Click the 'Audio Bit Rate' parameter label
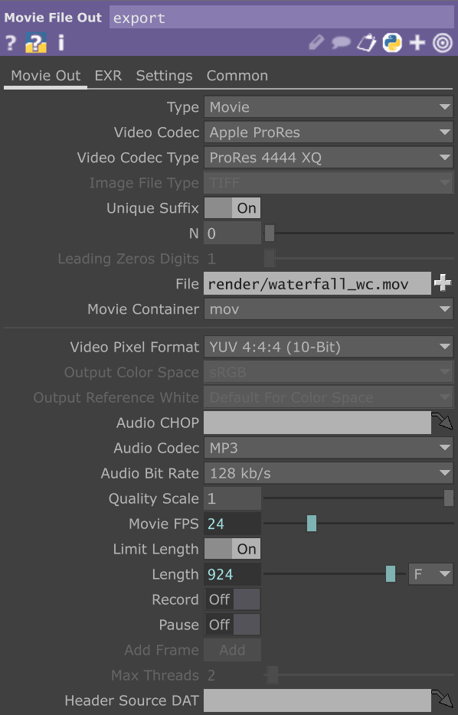The width and height of the screenshot is (458, 715). coord(149,473)
